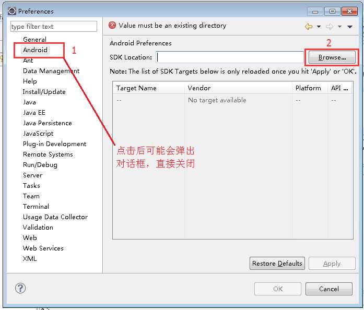Click the forward navigation arrow icon
This screenshot has width=364, height=310.
tap(330, 27)
